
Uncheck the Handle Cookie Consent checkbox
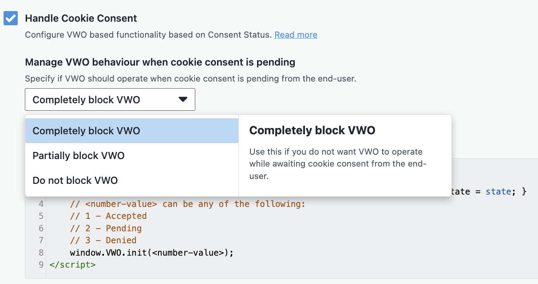pos(10,19)
